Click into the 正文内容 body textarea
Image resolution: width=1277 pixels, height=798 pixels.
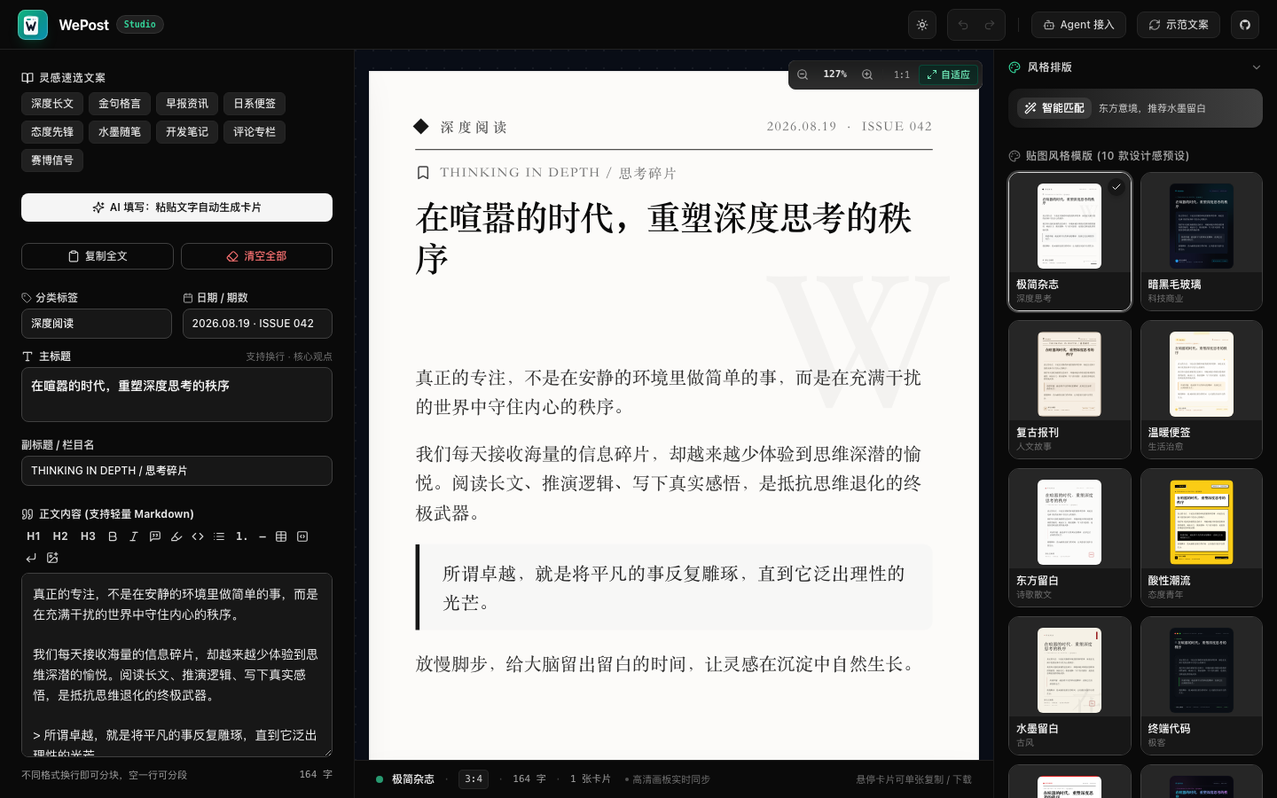click(176, 665)
